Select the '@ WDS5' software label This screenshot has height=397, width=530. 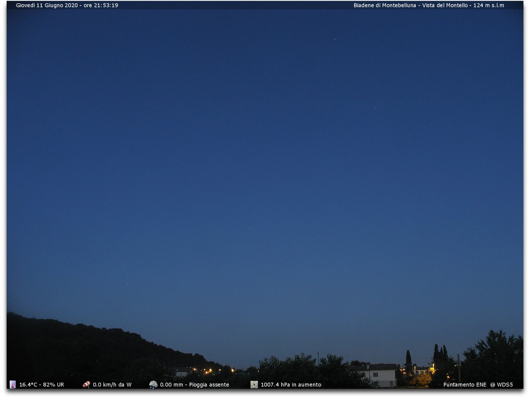tap(502, 385)
